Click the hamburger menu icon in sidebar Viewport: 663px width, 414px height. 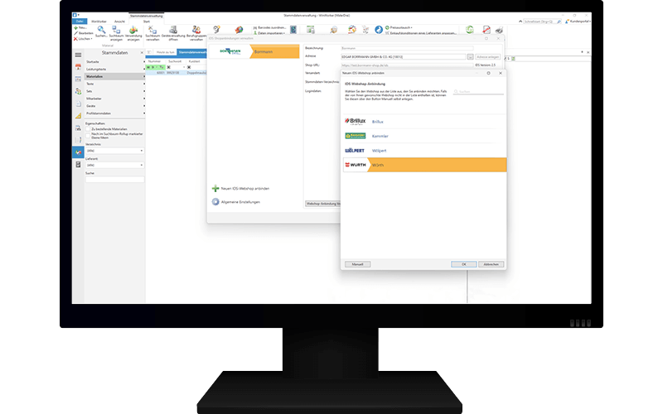78,54
